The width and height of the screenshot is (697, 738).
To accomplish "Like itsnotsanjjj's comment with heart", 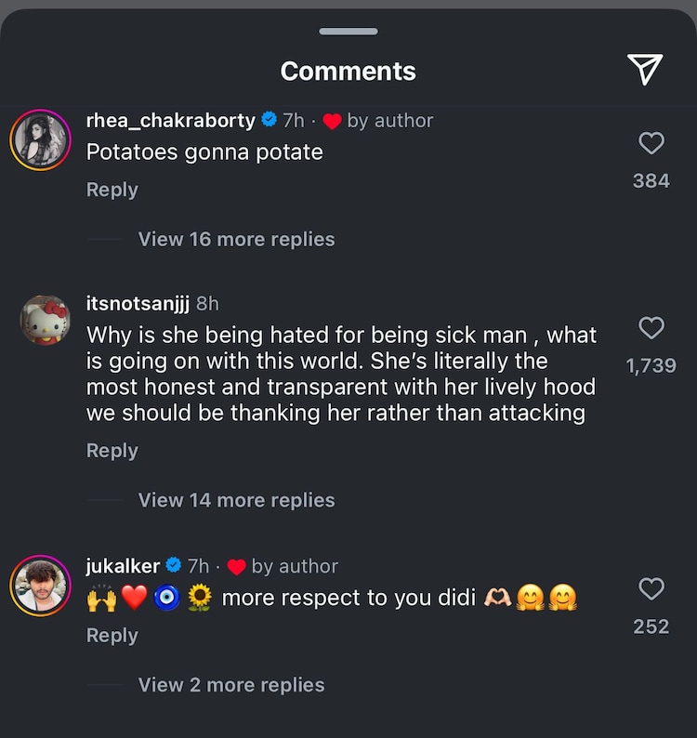I will [x=651, y=328].
